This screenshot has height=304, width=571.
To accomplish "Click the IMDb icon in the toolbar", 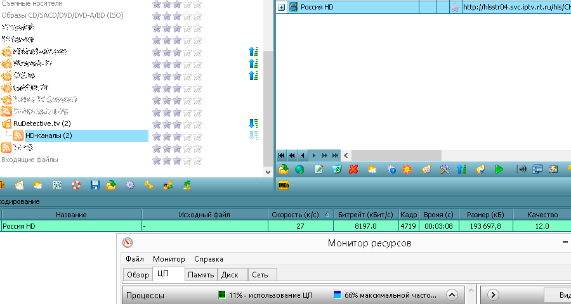I will click(284, 186).
